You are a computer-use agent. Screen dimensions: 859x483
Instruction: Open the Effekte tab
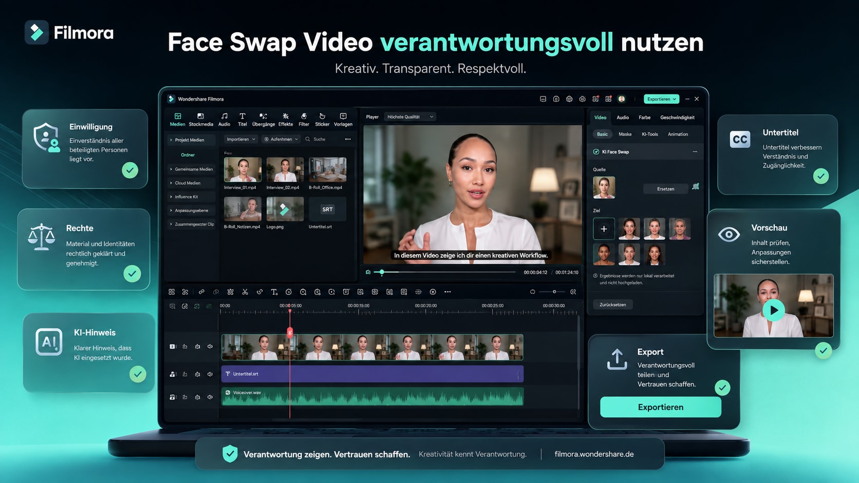point(286,120)
